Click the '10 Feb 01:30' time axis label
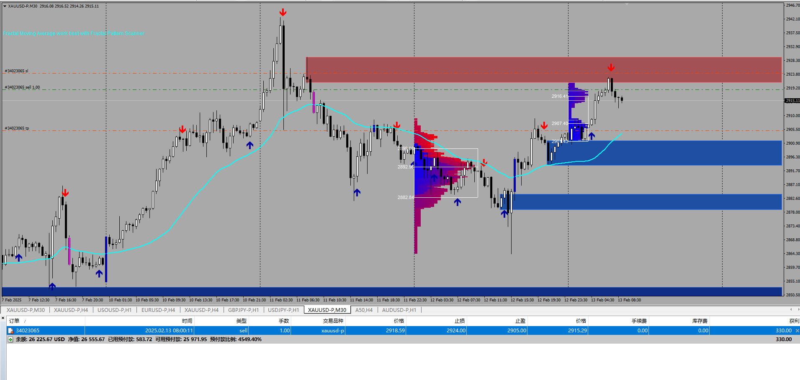 (120, 300)
